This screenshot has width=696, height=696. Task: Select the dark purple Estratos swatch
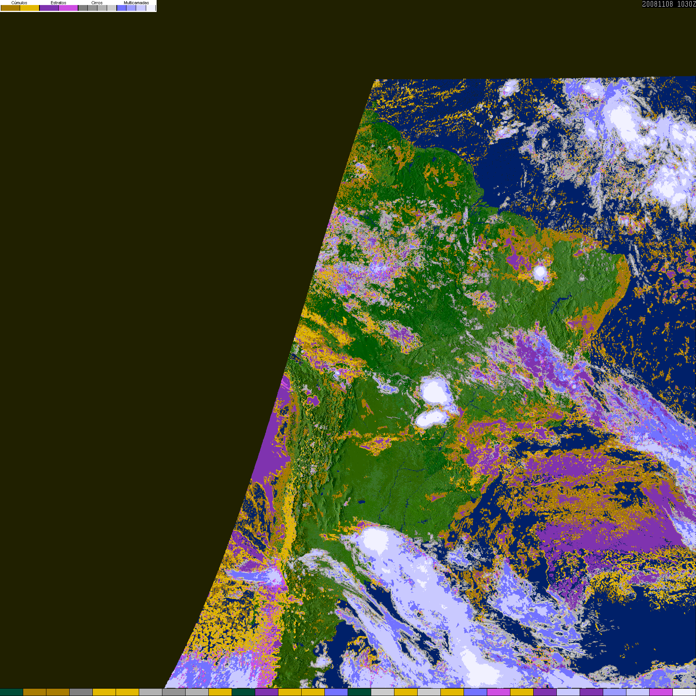[x=49, y=8]
